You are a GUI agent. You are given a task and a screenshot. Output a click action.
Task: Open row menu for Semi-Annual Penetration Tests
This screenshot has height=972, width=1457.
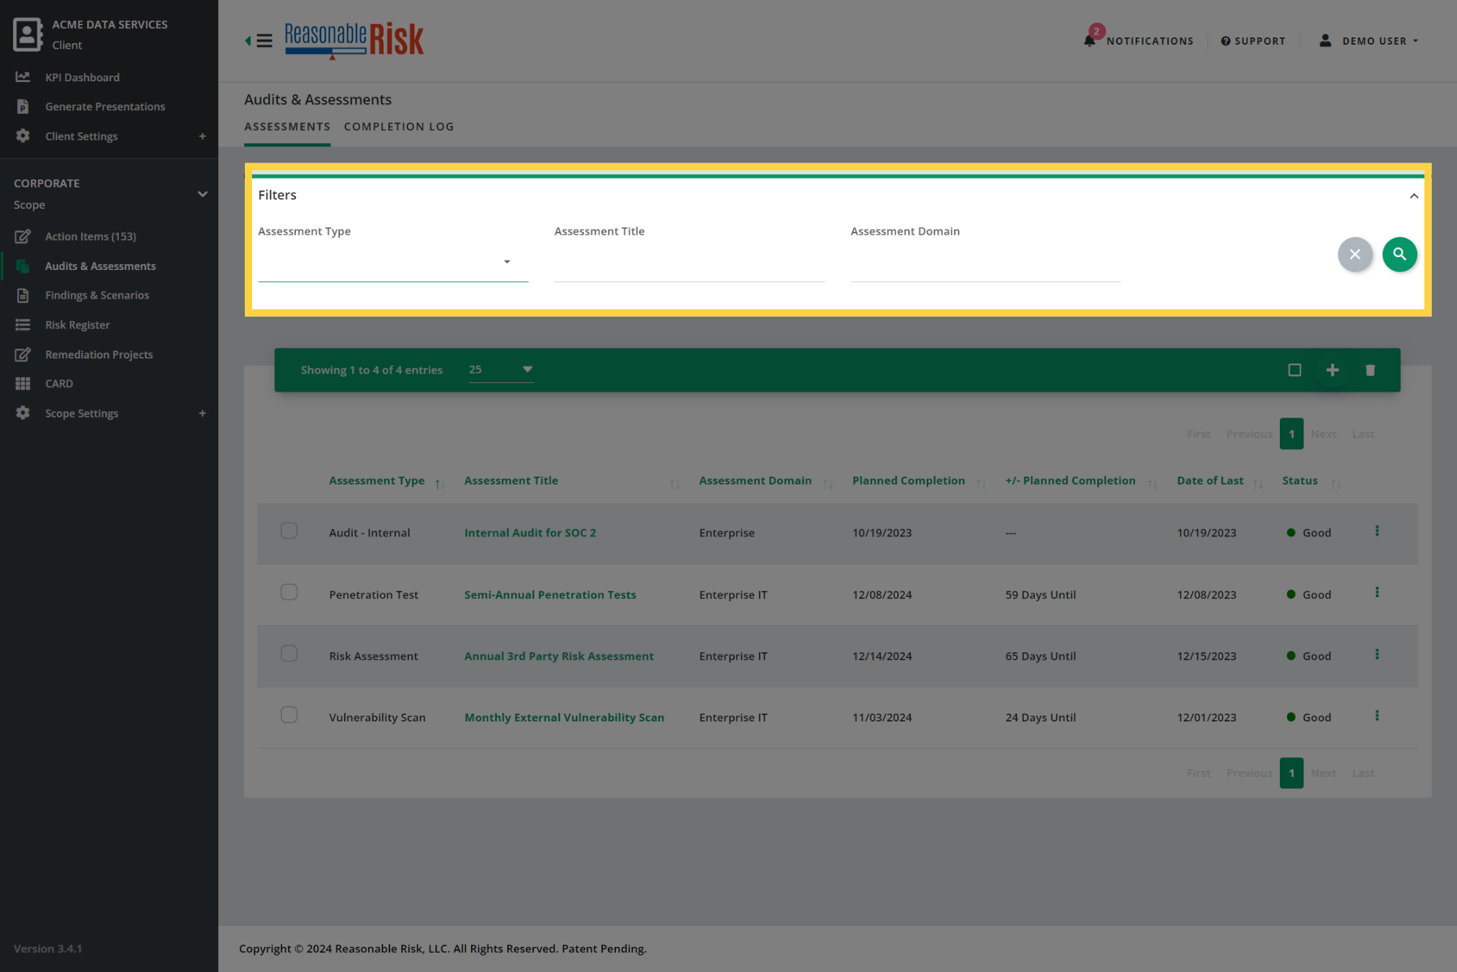(1376, 593)
